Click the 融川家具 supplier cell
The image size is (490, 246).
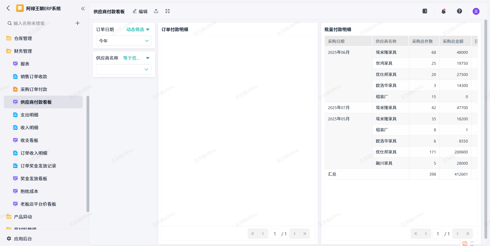click(390, 163)
